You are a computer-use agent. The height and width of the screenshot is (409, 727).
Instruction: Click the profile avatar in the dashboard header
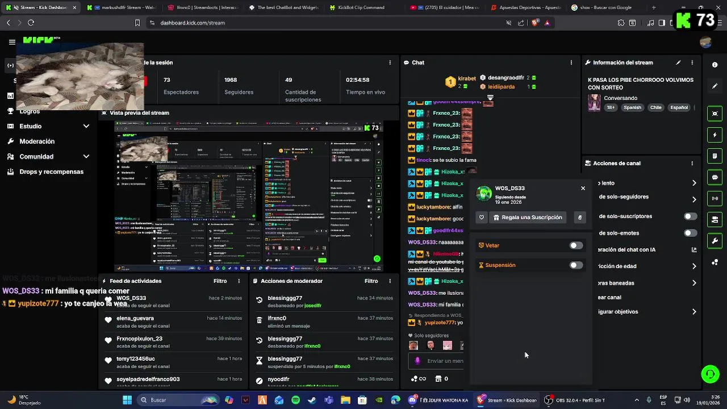coord(706,42)
